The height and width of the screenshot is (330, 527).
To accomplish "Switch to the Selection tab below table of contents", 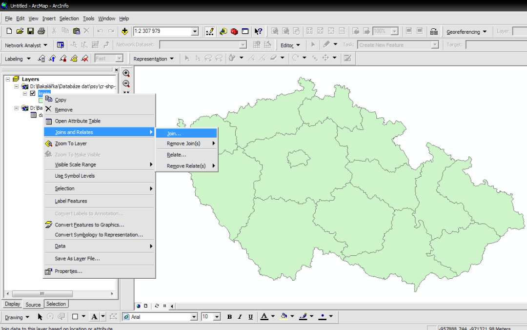I will click(x=56, y=304).
